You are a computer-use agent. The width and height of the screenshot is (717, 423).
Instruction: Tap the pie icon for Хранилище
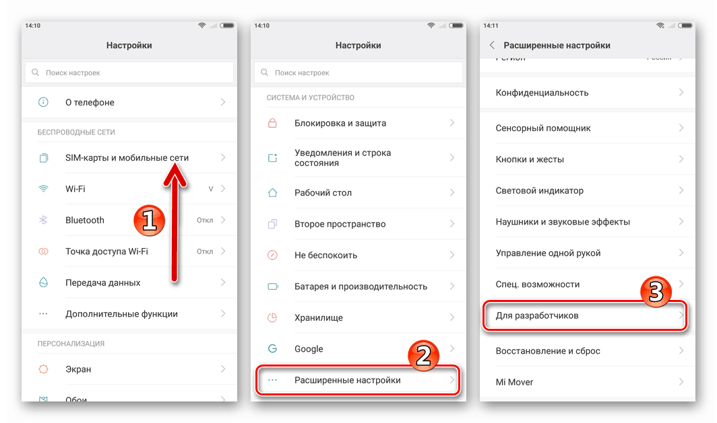pos(272,317)
